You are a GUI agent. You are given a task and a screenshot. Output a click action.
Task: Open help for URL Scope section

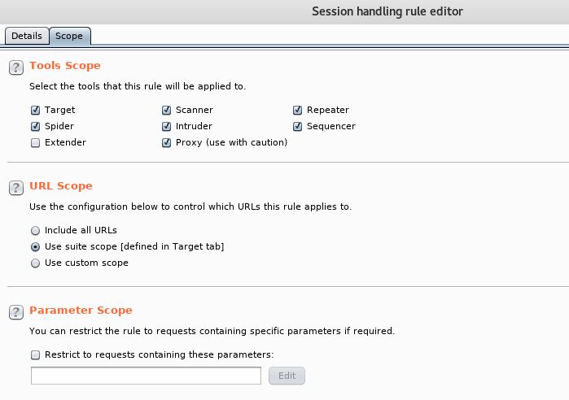(x=16, y=188)
